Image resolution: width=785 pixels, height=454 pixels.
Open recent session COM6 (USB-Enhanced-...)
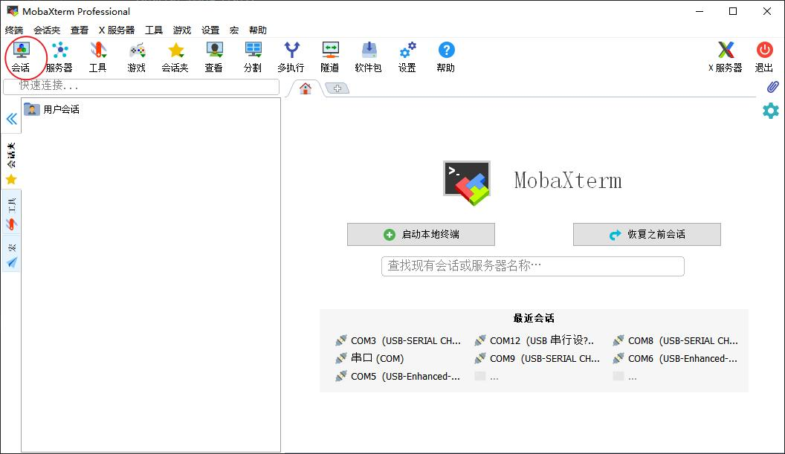click(675, 358)
